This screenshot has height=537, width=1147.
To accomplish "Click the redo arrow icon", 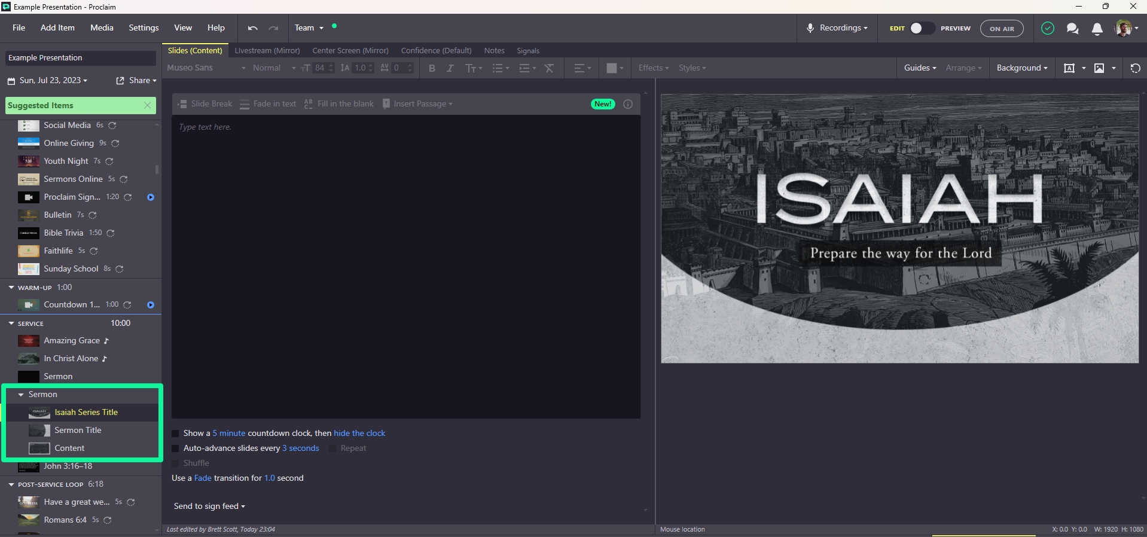I will click(x=273, y=28).
